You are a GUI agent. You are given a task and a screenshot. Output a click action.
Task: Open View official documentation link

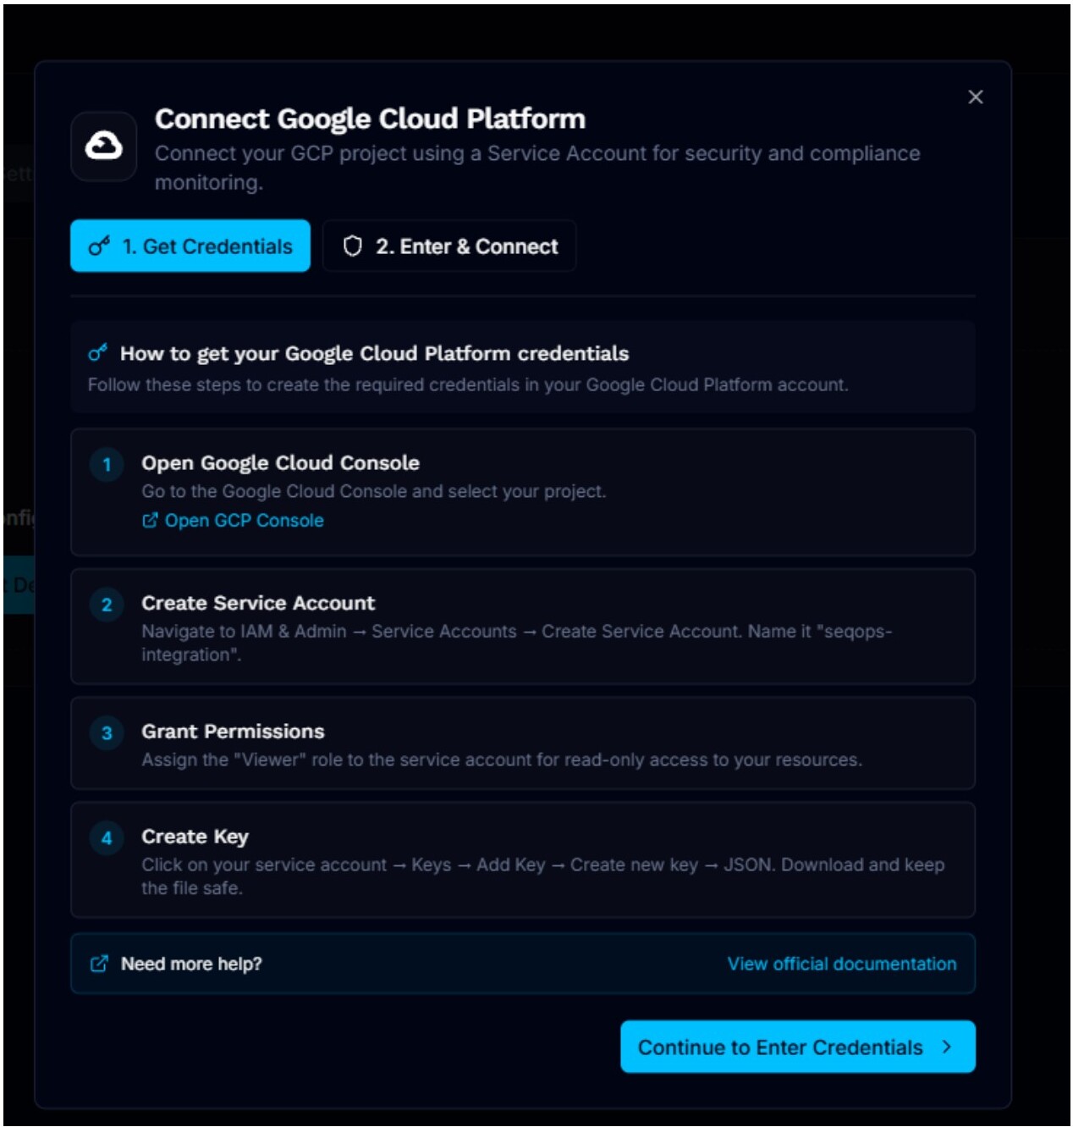click(x=842, y=964)
